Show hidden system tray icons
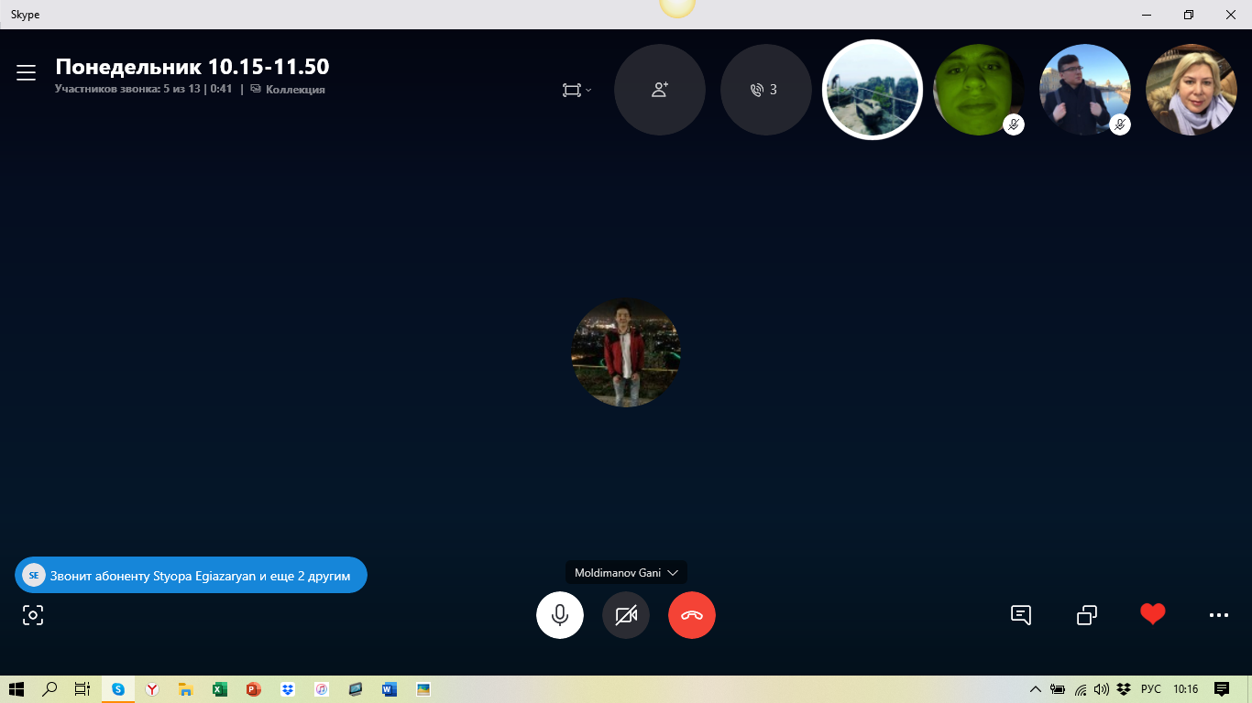 (1036, 689)
